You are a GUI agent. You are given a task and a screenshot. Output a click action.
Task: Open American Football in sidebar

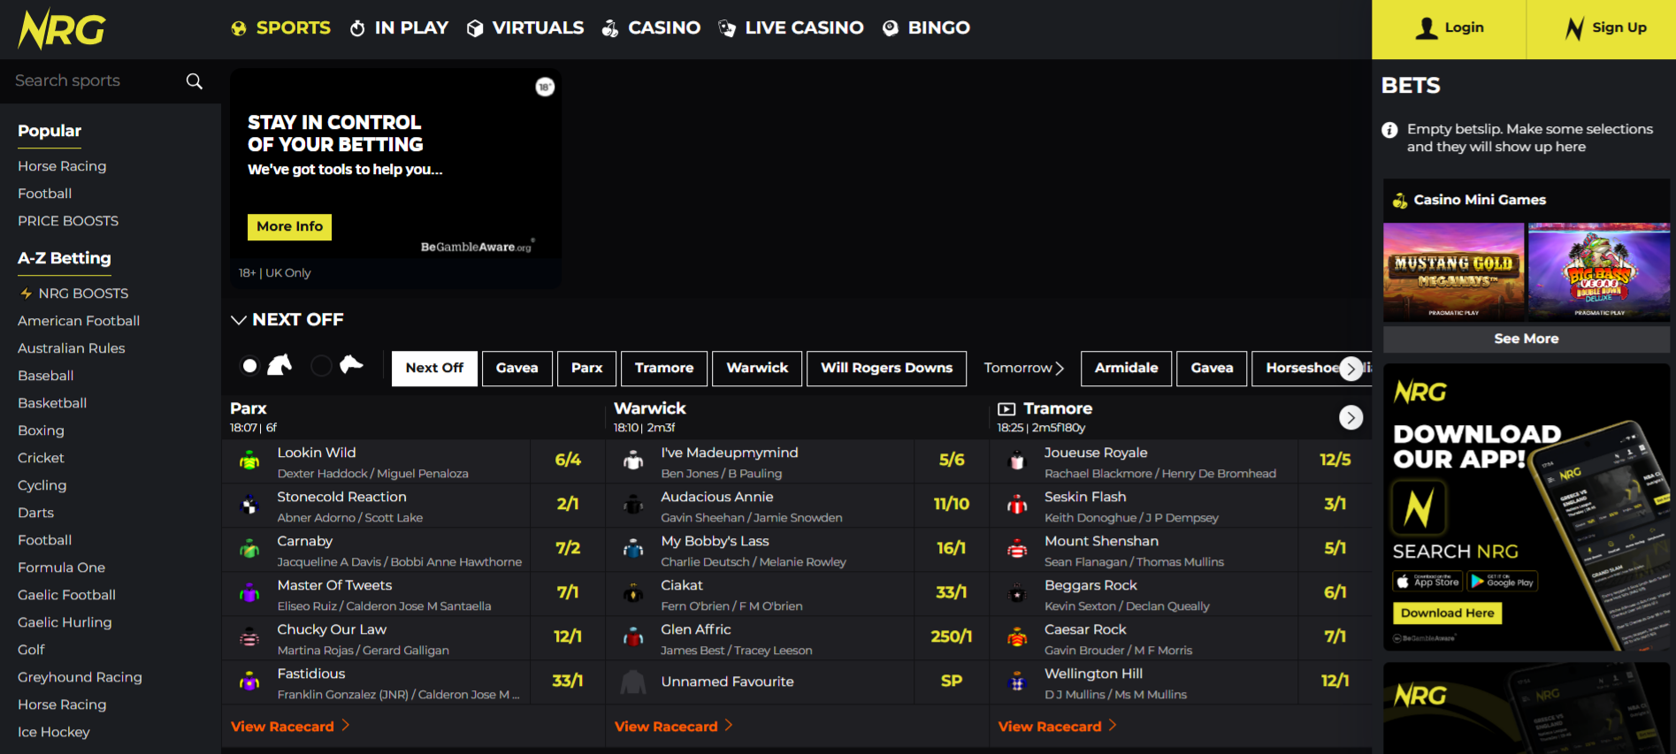coord(79,321)
